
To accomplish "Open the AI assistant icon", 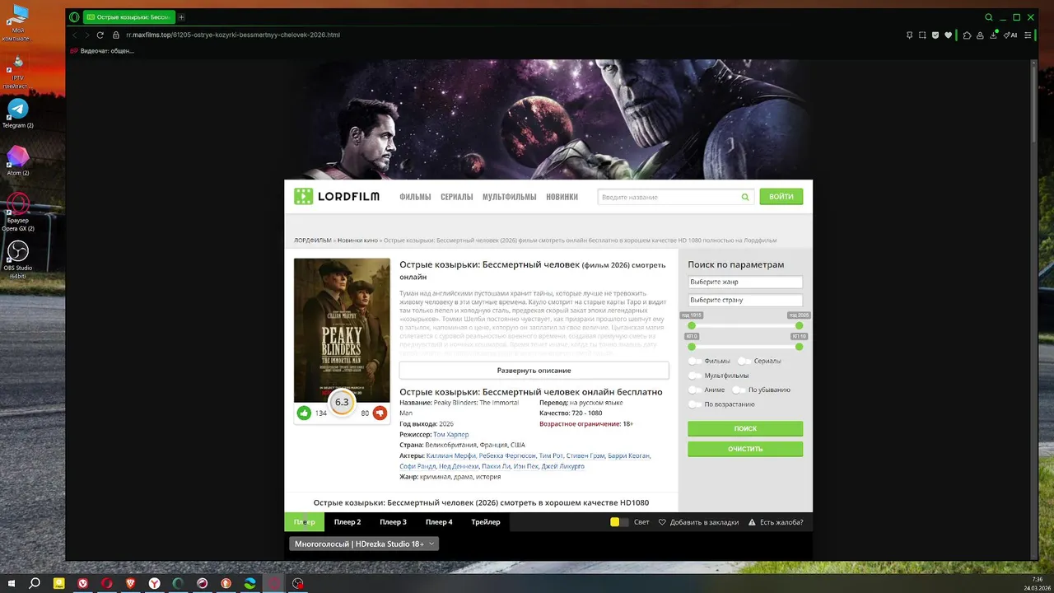I will click(1010, 35).
